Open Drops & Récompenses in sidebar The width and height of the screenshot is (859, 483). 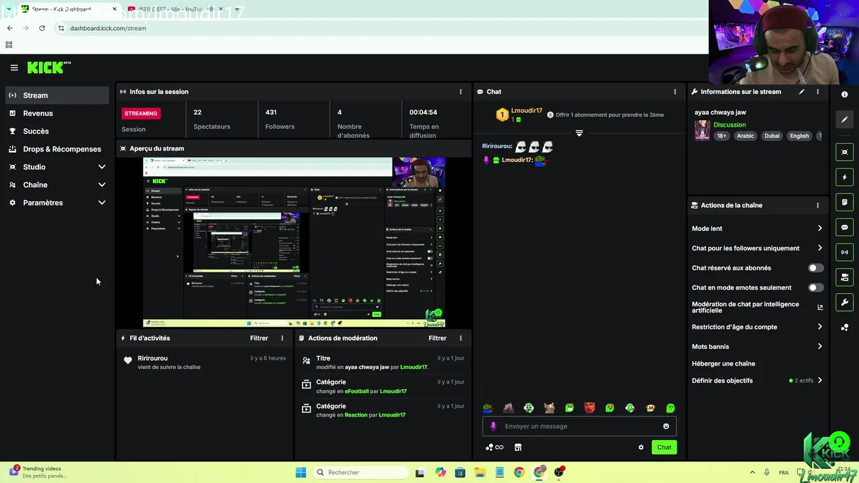(x=57, y=149)
